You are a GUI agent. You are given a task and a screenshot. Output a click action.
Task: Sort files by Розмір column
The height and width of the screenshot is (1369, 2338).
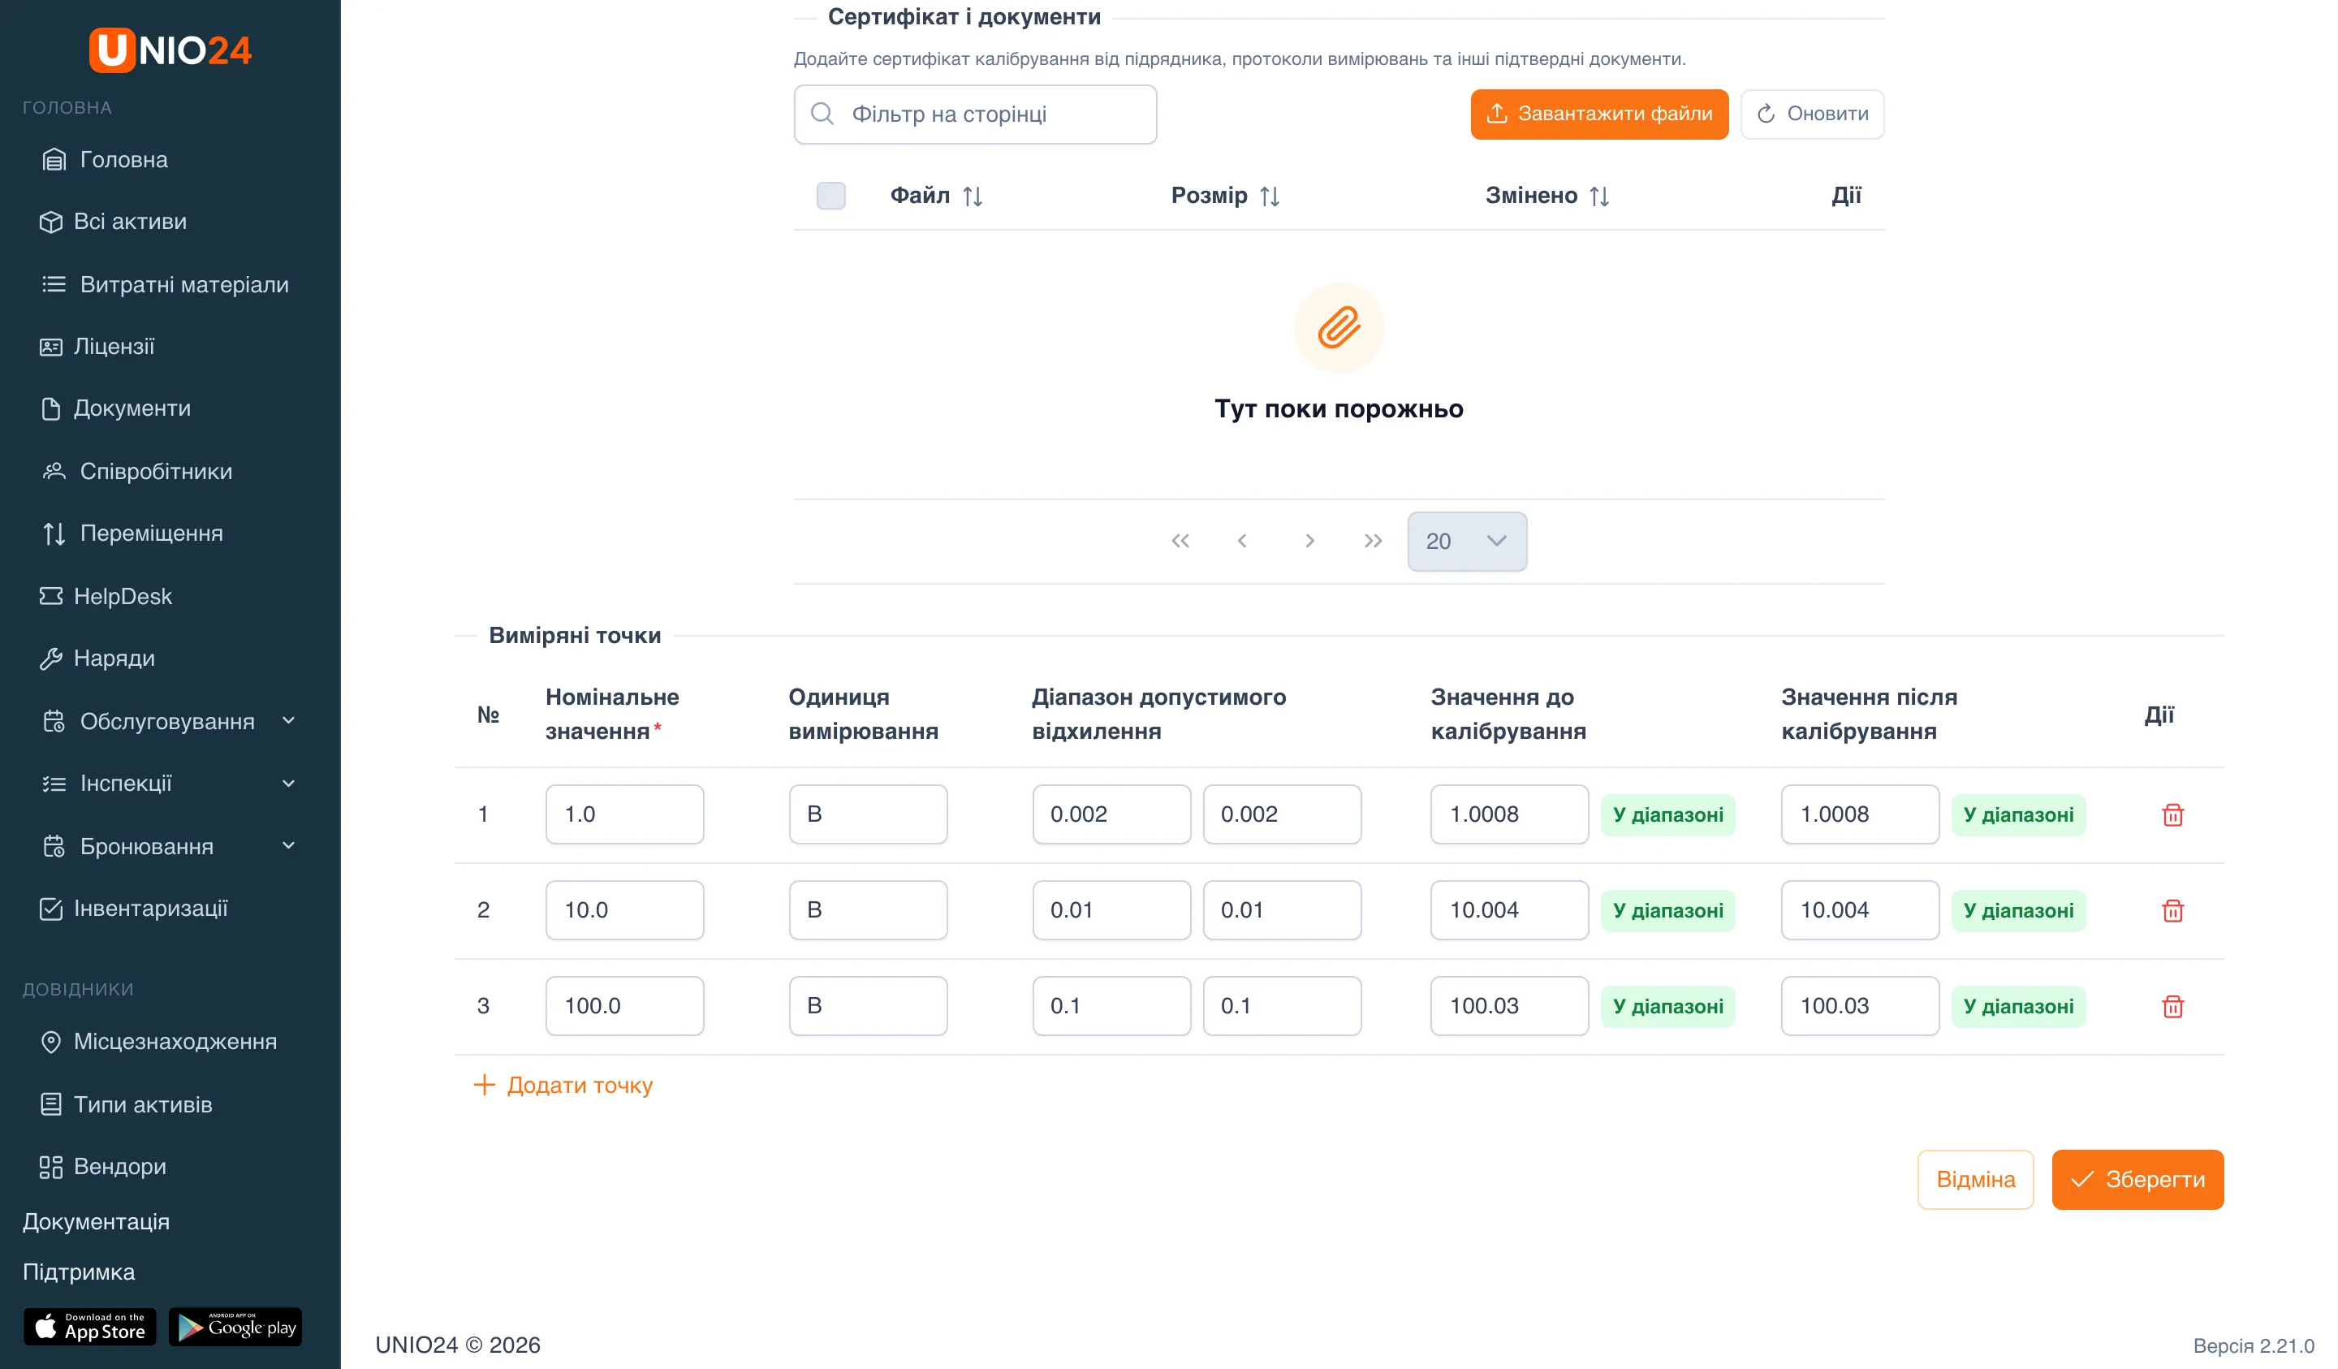[1226, 196]
